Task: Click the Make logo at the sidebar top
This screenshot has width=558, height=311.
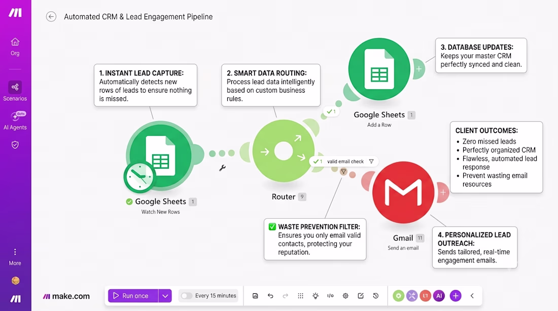Action: point(15,13)
